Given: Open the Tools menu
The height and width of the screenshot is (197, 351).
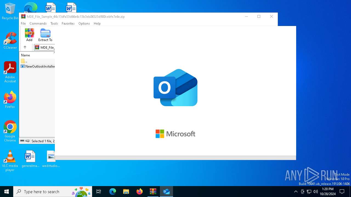Looking at the screenshot, I should click(x=54, y=24).
